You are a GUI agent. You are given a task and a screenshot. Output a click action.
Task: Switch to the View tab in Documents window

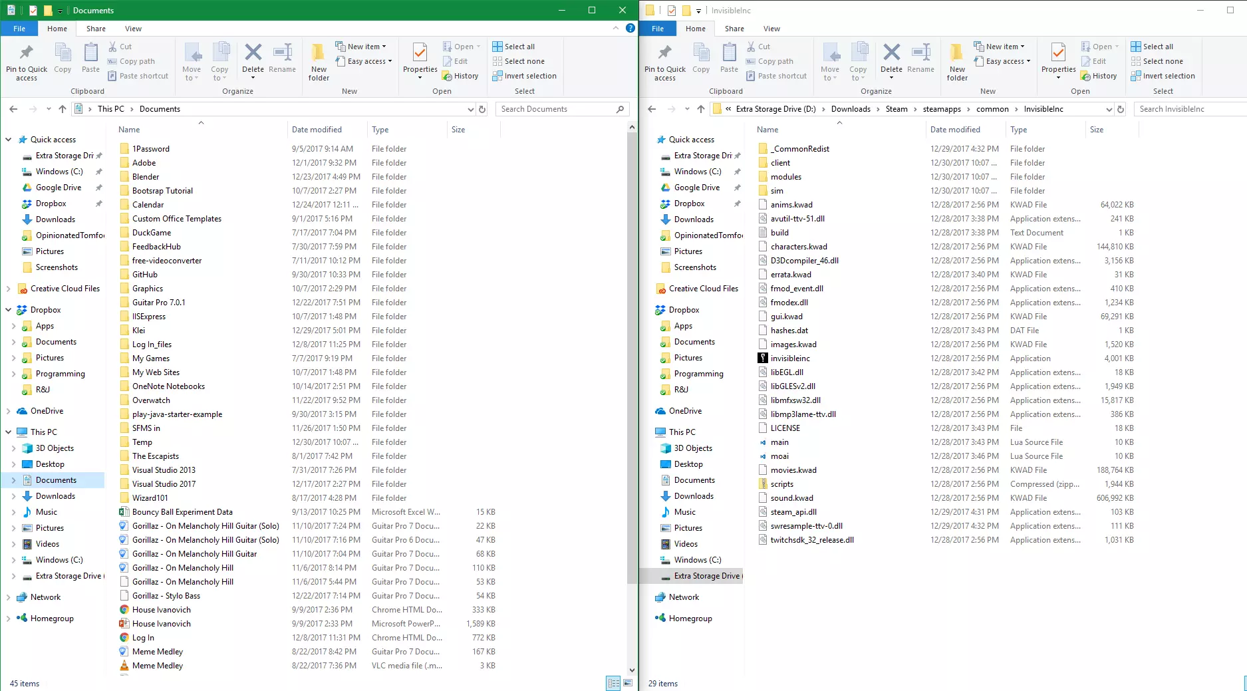point(133,29)
